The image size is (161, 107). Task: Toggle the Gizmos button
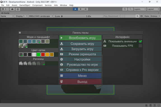[154, 16]
